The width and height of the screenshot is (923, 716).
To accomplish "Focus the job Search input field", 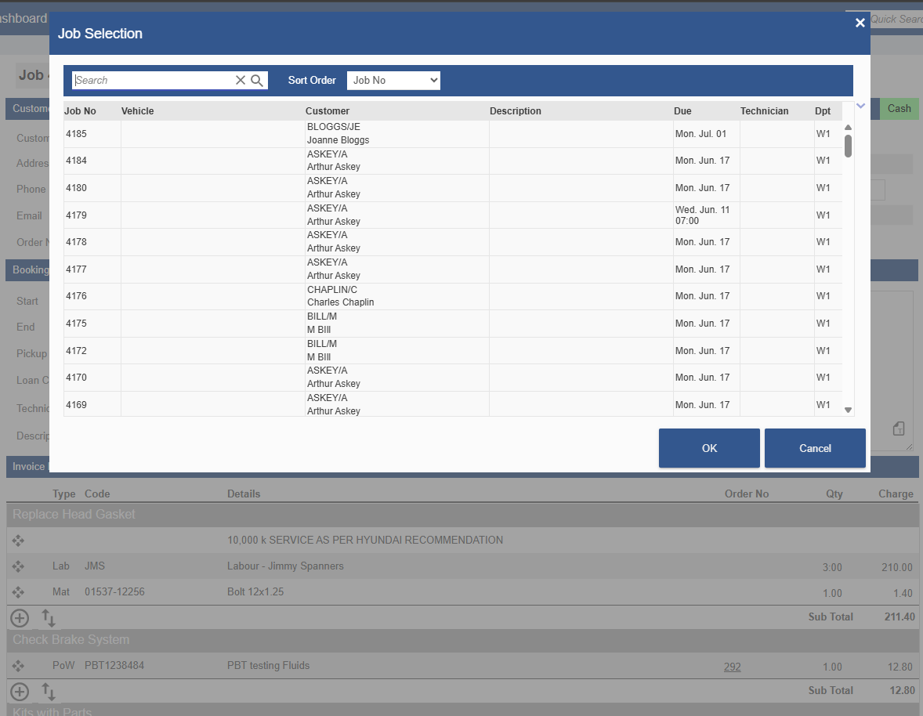I will pos(153,81).
